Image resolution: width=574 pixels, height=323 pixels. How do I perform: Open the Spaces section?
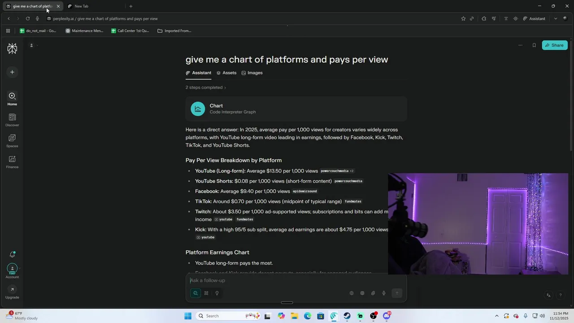point(12,141)
